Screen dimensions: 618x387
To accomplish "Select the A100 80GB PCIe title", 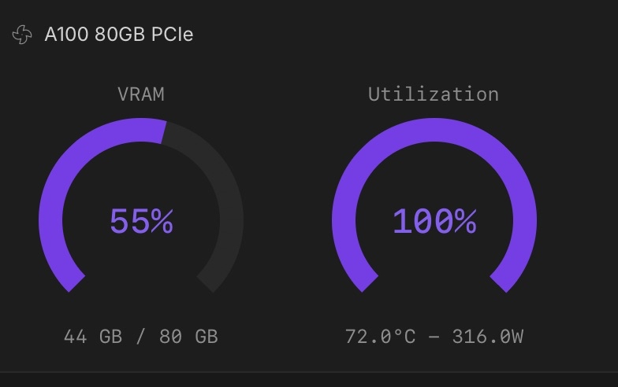I will 119,35.
